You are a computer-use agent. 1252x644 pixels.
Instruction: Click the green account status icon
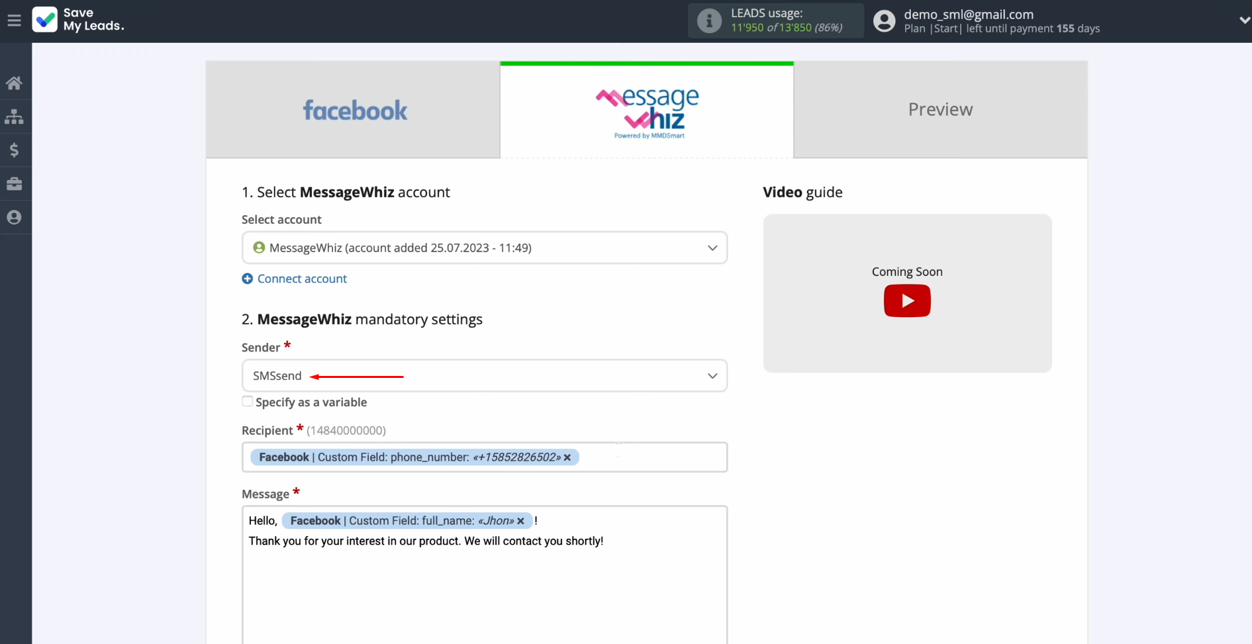pyautogui.click(x=259, y=248)
